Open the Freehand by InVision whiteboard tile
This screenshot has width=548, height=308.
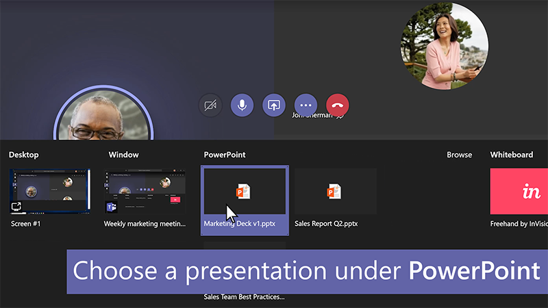(519, 192)
